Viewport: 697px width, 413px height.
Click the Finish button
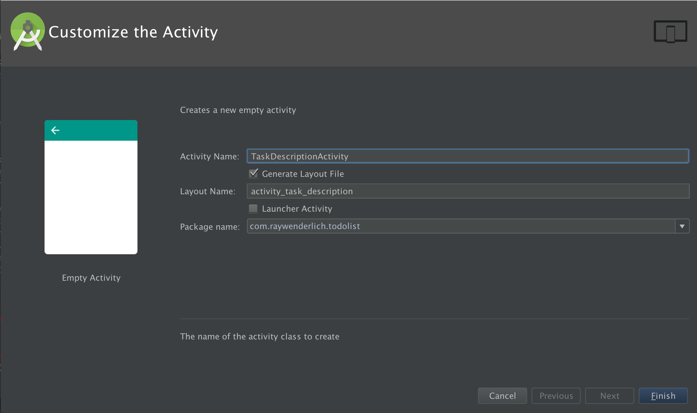point(663,396)
